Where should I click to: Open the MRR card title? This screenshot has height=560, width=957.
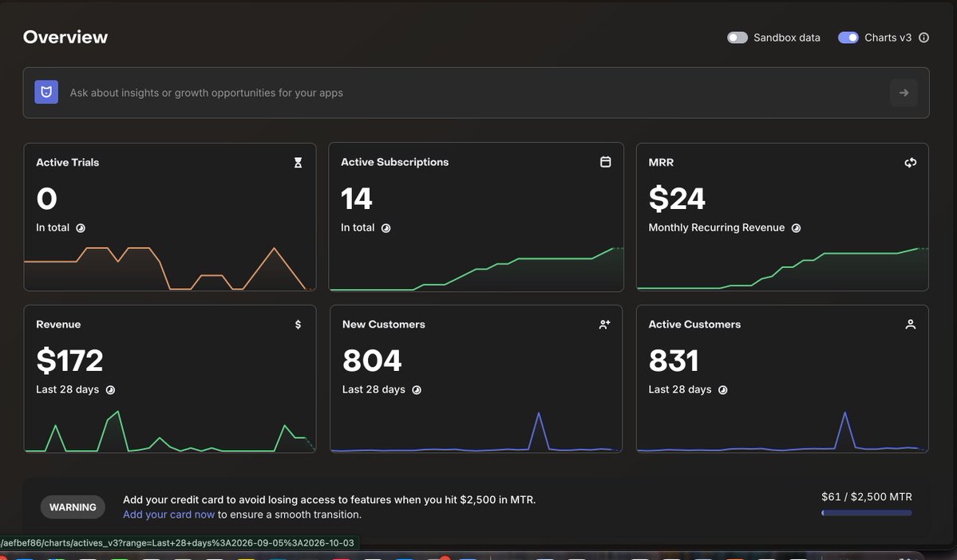tap(661, 162)
